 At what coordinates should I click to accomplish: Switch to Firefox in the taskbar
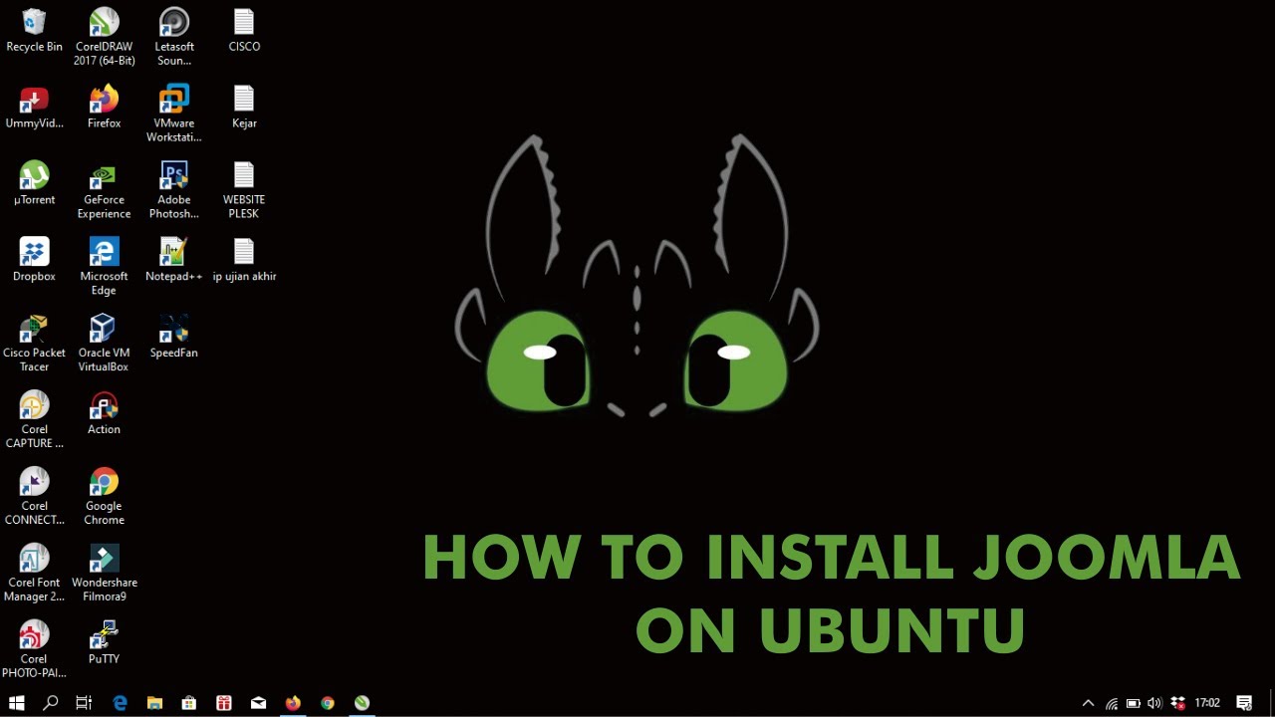293,703
